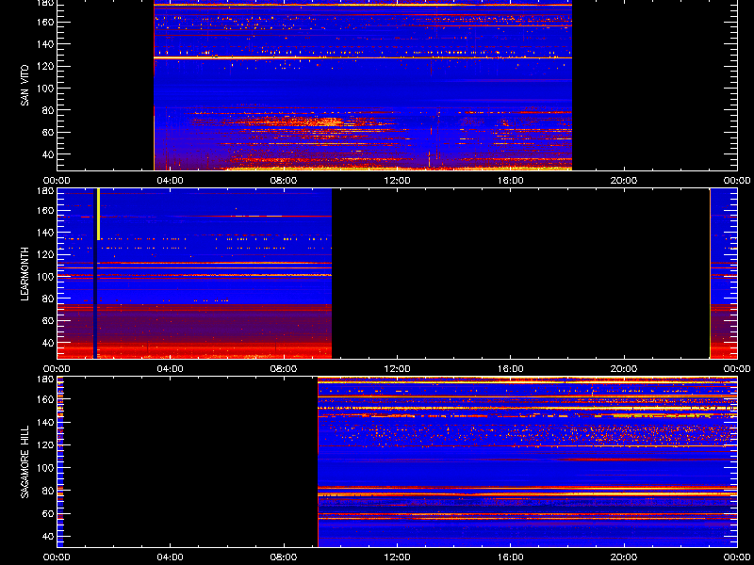Image resolution: width=754 pixels, height=565 pixels.
Task: Click 16:00 time label below LEARMONTH panel
Action: point(510,369)
